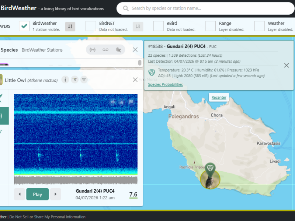The width and height of the screenshot is (295, 221).
Task: Turn on the Range layer
Action: click(x=210, y=26)
